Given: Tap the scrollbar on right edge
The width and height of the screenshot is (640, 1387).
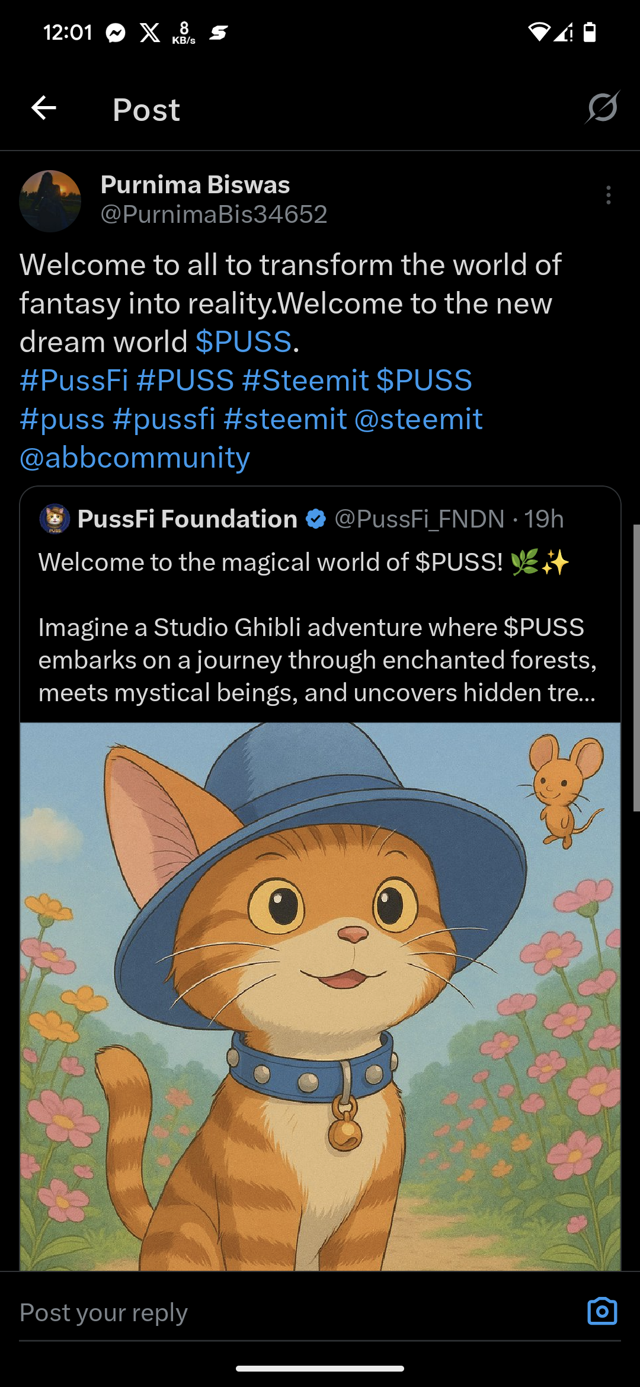Looking at the screenshot, I should tap(636, 667).
